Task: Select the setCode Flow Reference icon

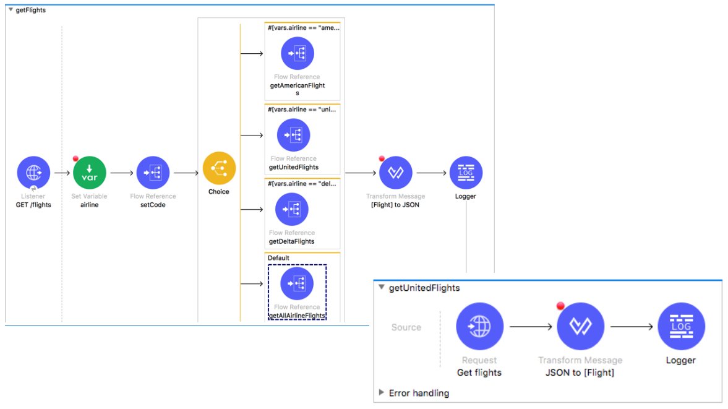Action: point(153,173)
